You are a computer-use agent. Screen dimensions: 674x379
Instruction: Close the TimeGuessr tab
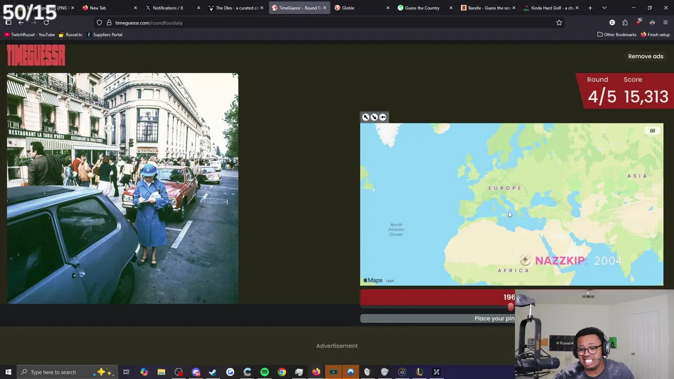324,8
